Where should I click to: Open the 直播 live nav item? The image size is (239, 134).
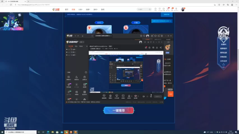click(73, 10)
